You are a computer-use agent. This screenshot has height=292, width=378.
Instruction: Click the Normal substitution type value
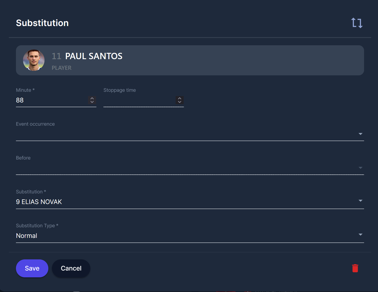pos(27,236)
